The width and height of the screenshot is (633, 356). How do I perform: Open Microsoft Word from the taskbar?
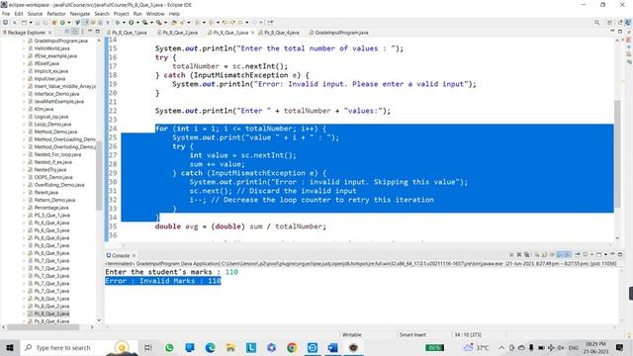(x=333, y=347)
